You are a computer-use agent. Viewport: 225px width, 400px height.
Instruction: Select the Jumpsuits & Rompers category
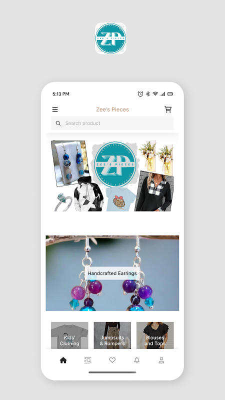[112, 335]
